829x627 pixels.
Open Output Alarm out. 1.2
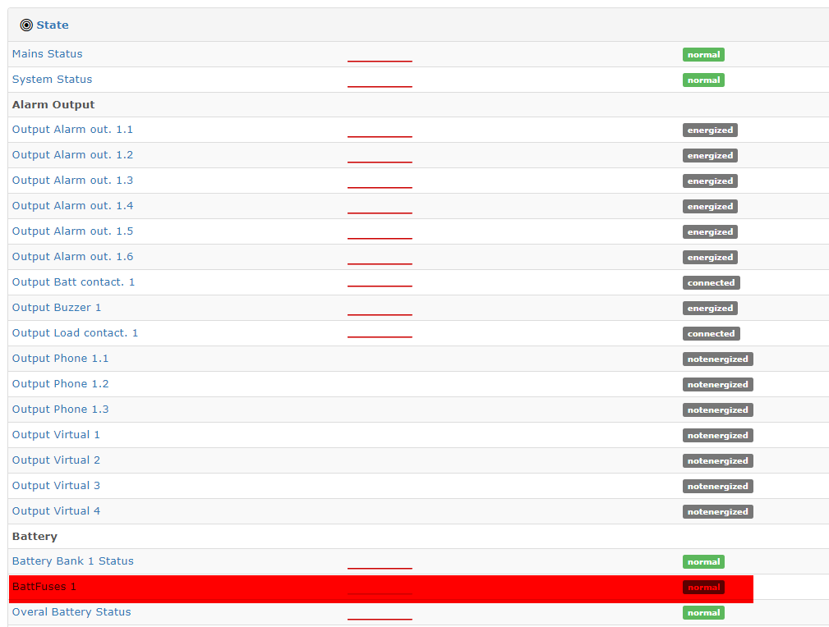coord(72,155)
